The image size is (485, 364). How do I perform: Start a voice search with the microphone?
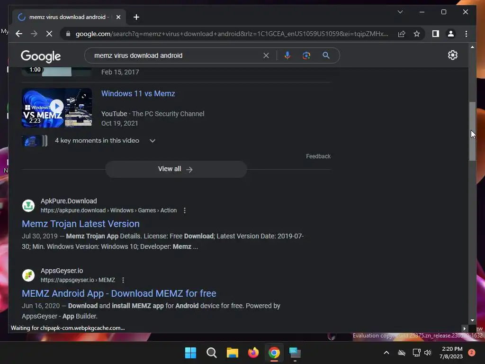click(287, 55)
